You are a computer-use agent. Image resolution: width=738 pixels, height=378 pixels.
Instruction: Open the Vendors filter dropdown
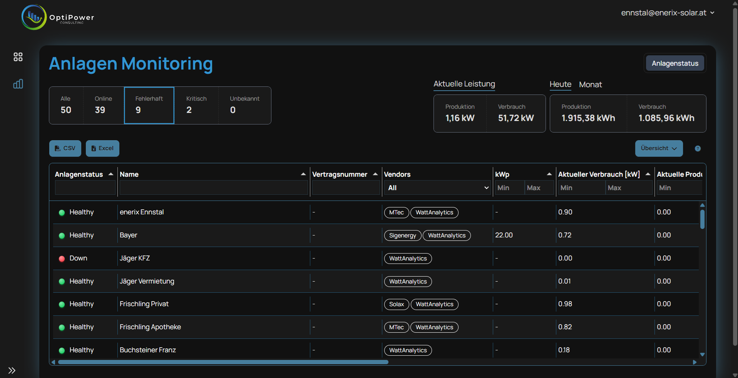[x=437, y=188]
